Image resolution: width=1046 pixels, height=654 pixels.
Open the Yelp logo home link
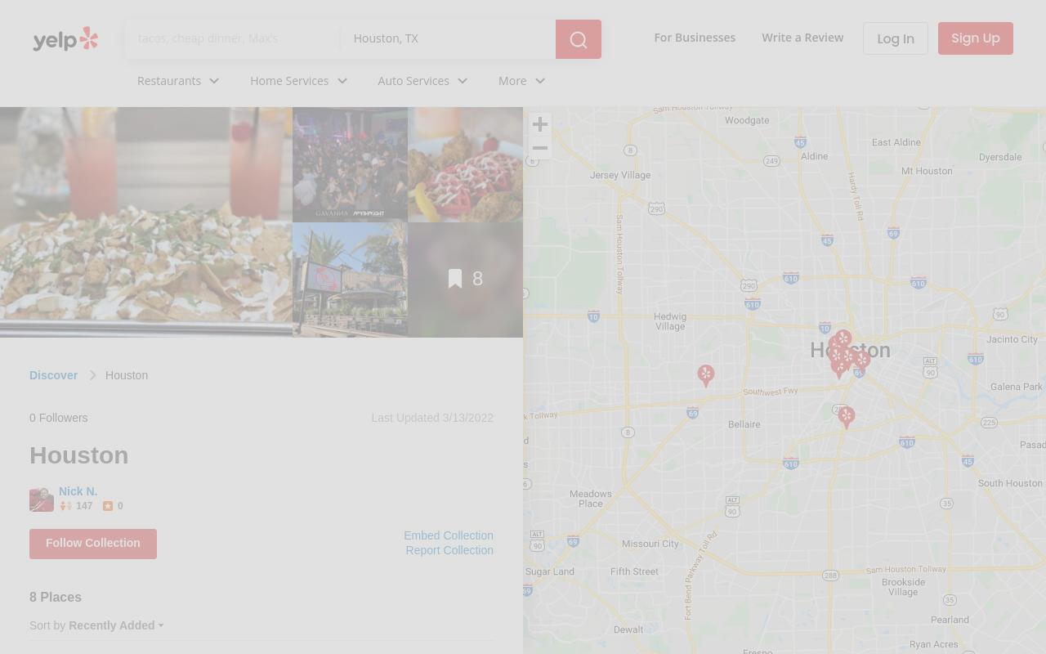(x=65, y=38)
